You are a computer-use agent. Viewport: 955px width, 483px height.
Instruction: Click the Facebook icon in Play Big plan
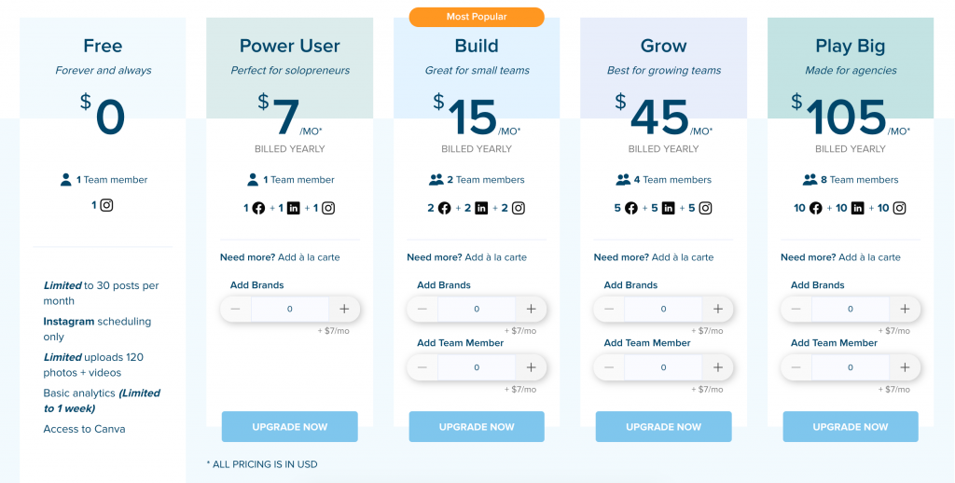816,208
